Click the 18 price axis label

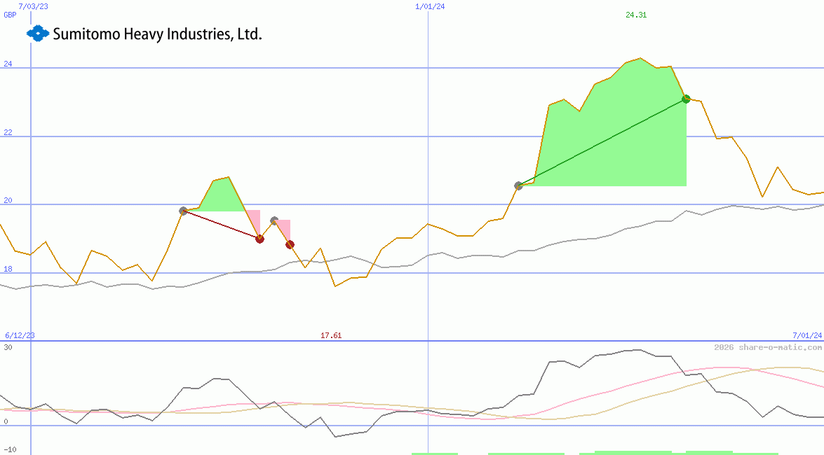(x=8, y=269)
